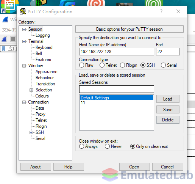This screenshot has width=195, height=184.
Task: Open the Behaviour settings category
Action: click(x=45, y=78)
